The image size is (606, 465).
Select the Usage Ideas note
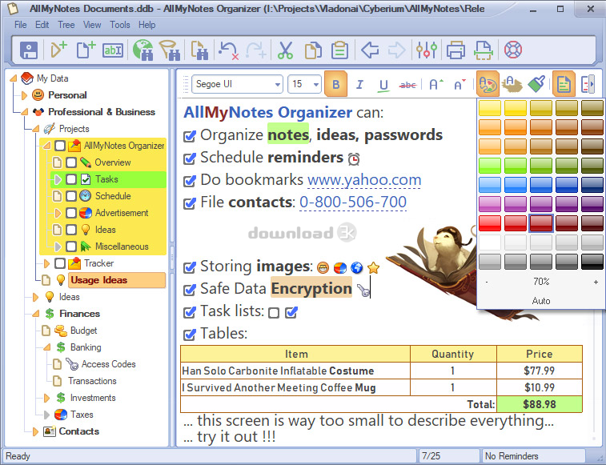(x=117, y=280)
